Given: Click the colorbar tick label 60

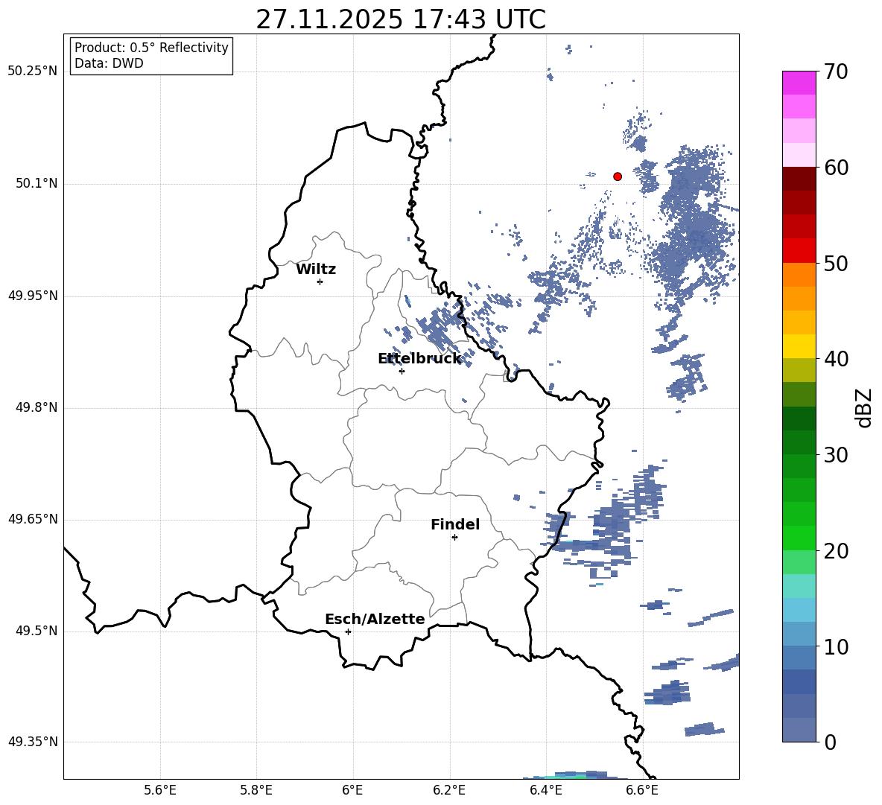Looking at the screenshot, I should tap(836, 168).
